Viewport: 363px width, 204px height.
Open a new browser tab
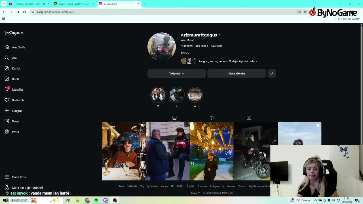tap(145, 4)
